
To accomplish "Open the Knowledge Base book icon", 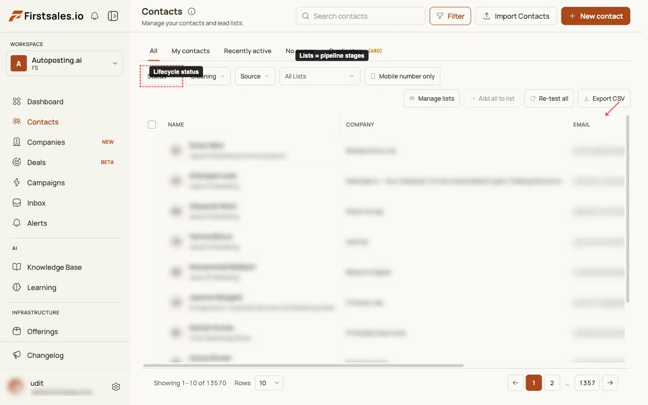I will 17,267.
